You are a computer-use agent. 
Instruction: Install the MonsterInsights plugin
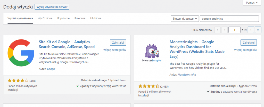[x=249, y=43]
